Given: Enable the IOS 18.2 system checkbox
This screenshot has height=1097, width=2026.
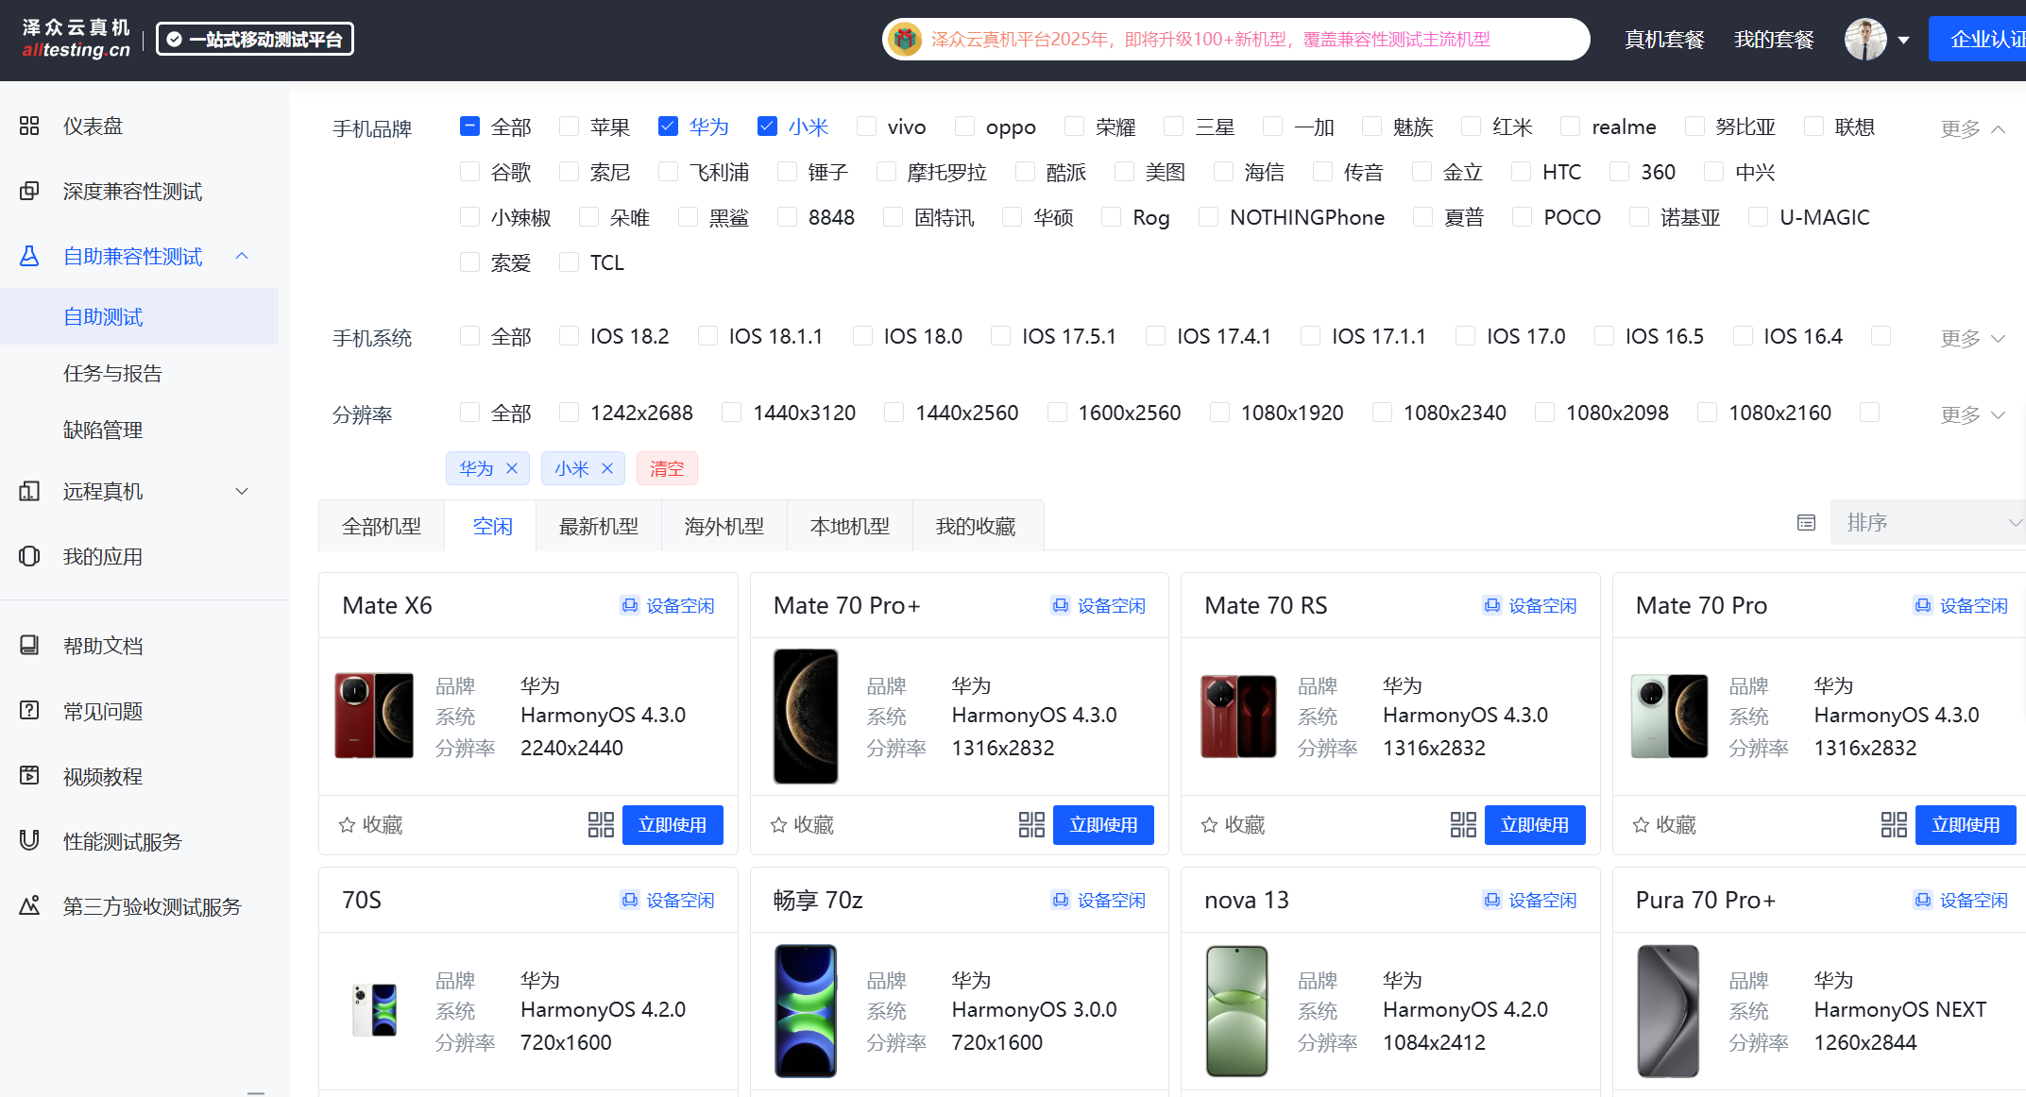Looking at the screenshot, I should pyautogui.click(x=569, y=336).
